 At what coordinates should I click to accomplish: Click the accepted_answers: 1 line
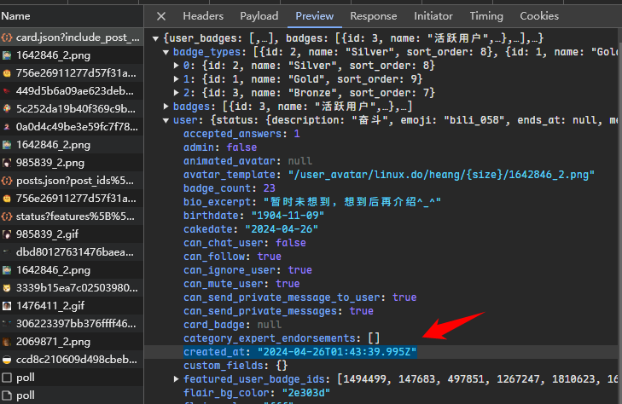click(x=241, y=134)
